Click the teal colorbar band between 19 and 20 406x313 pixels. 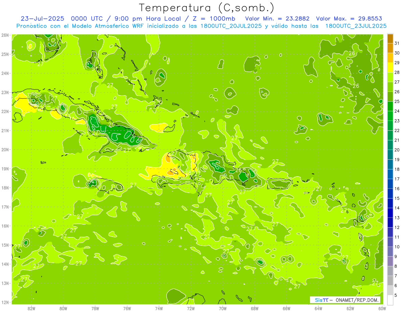pos(390,155)
